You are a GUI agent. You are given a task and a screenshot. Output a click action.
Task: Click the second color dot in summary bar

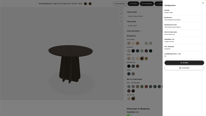[90, 4]
